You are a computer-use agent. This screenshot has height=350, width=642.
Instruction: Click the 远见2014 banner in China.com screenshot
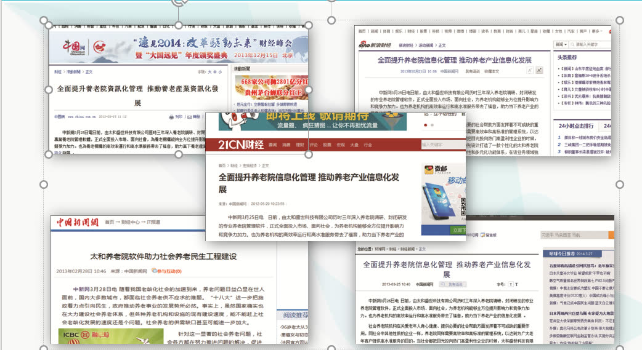coord(179,48)
